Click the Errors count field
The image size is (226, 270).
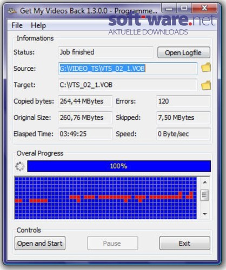pos(183,102)
